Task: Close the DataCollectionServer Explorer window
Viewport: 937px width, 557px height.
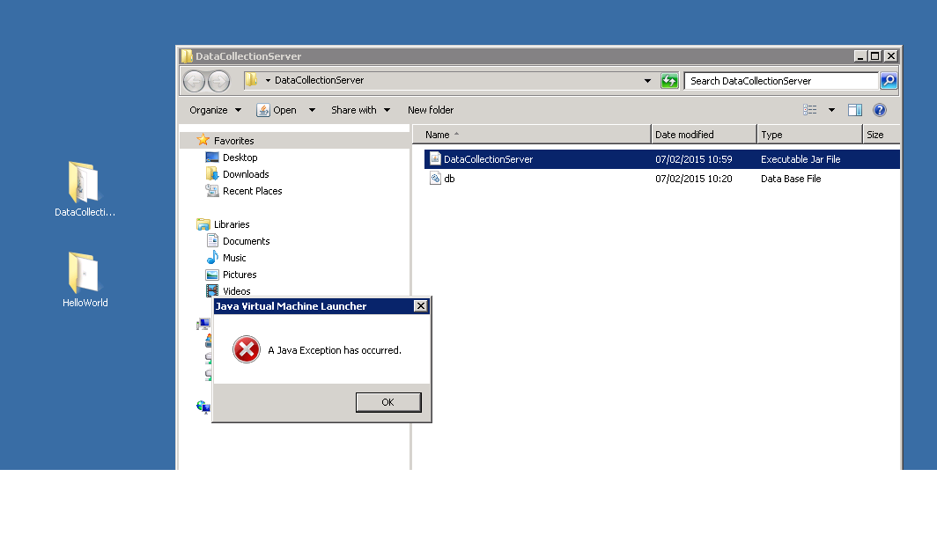Action: (x=890, y=56)
